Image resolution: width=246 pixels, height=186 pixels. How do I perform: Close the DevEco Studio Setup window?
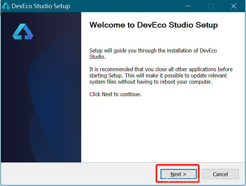point(234,6)
